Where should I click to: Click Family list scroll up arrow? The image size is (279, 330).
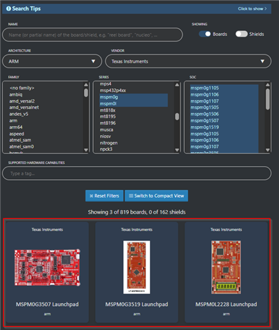click(86, 85)
